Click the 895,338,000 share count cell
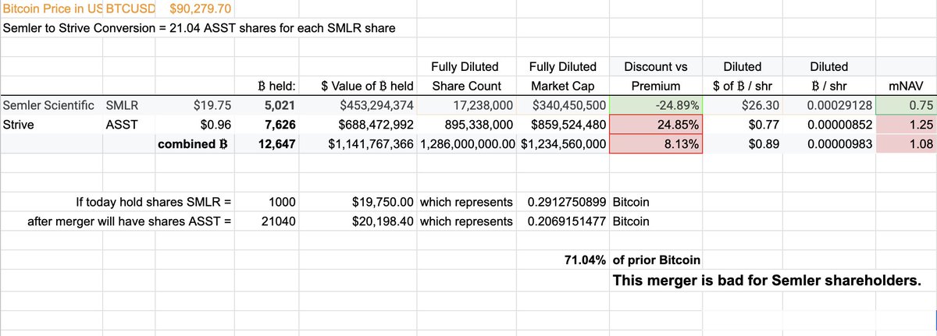The height and width of the screenshot is (336, 937). pos(468,123)
